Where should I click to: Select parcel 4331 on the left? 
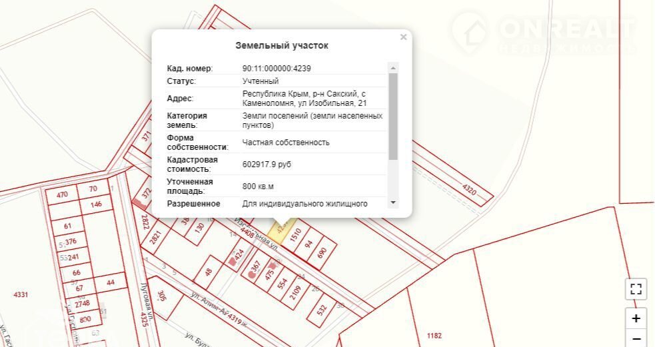(x=21, y=294)
